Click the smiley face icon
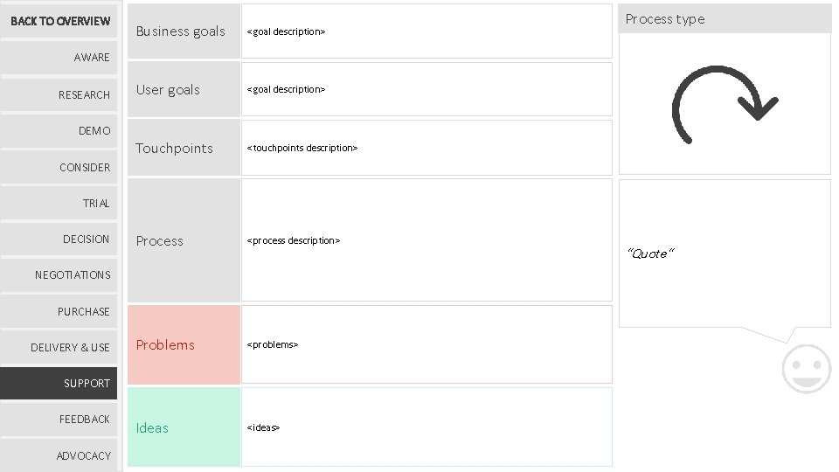The height and width of the screenshot is (472, 839). [806, 368]
